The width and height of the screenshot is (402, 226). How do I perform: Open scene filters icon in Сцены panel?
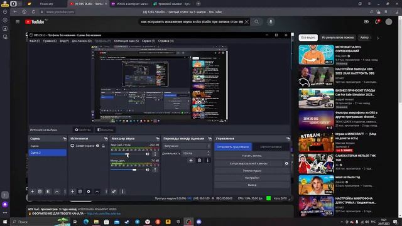[48, 191]
